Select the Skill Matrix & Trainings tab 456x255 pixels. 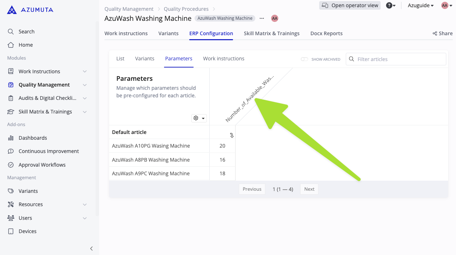click(271, 33)
